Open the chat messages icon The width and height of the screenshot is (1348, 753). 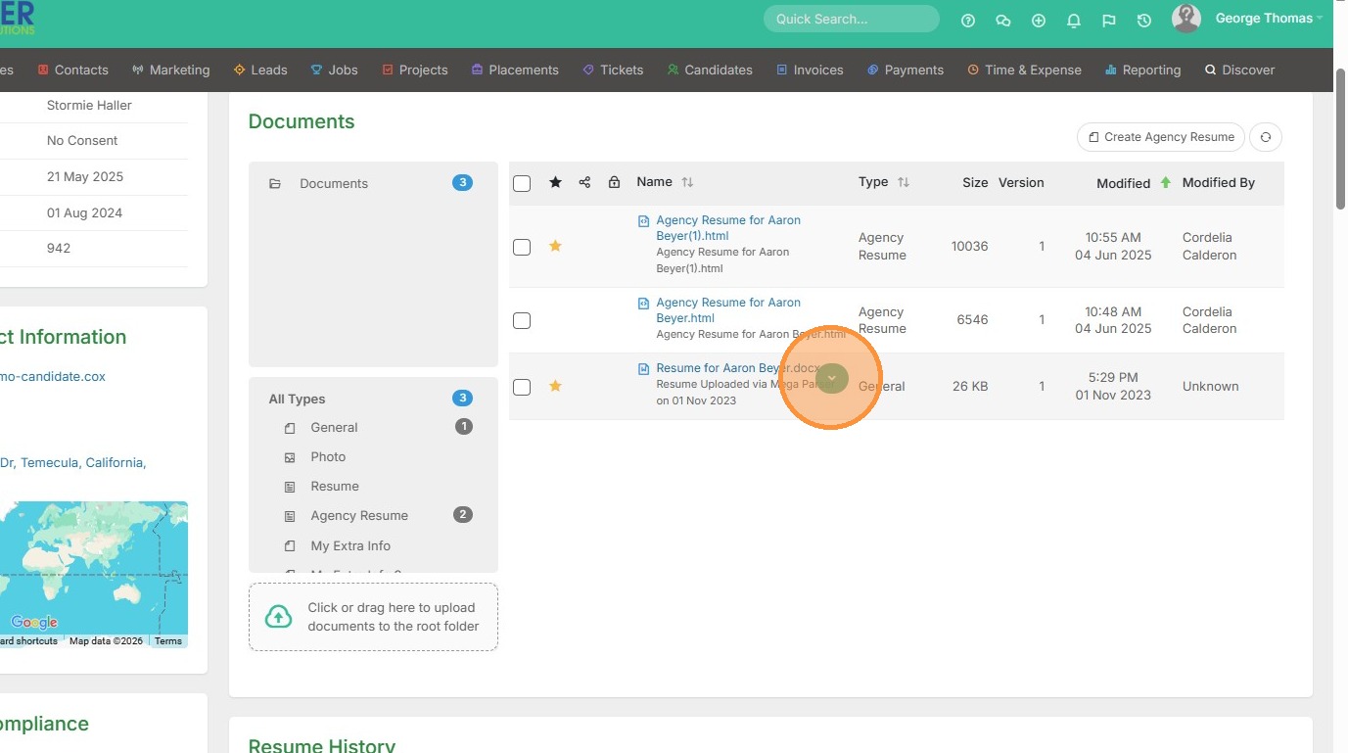[x=1002, y=20]
